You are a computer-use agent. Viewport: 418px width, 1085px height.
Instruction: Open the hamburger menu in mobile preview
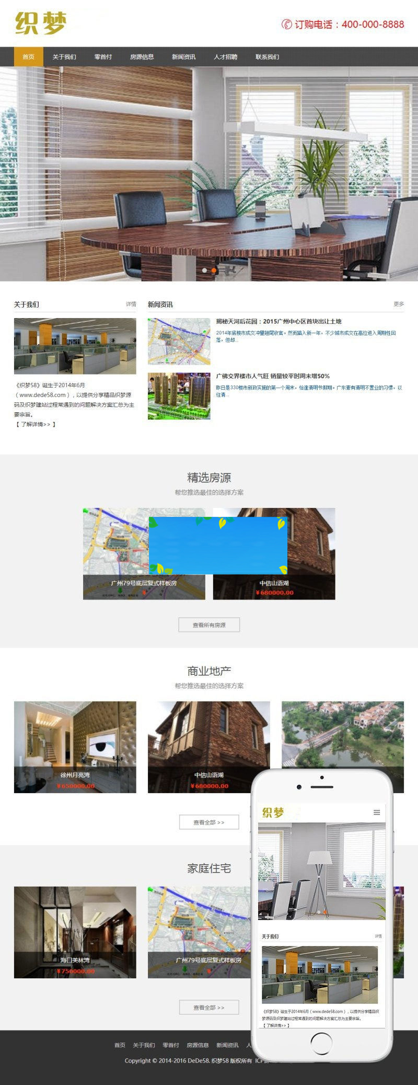click(x=376, y=812)
